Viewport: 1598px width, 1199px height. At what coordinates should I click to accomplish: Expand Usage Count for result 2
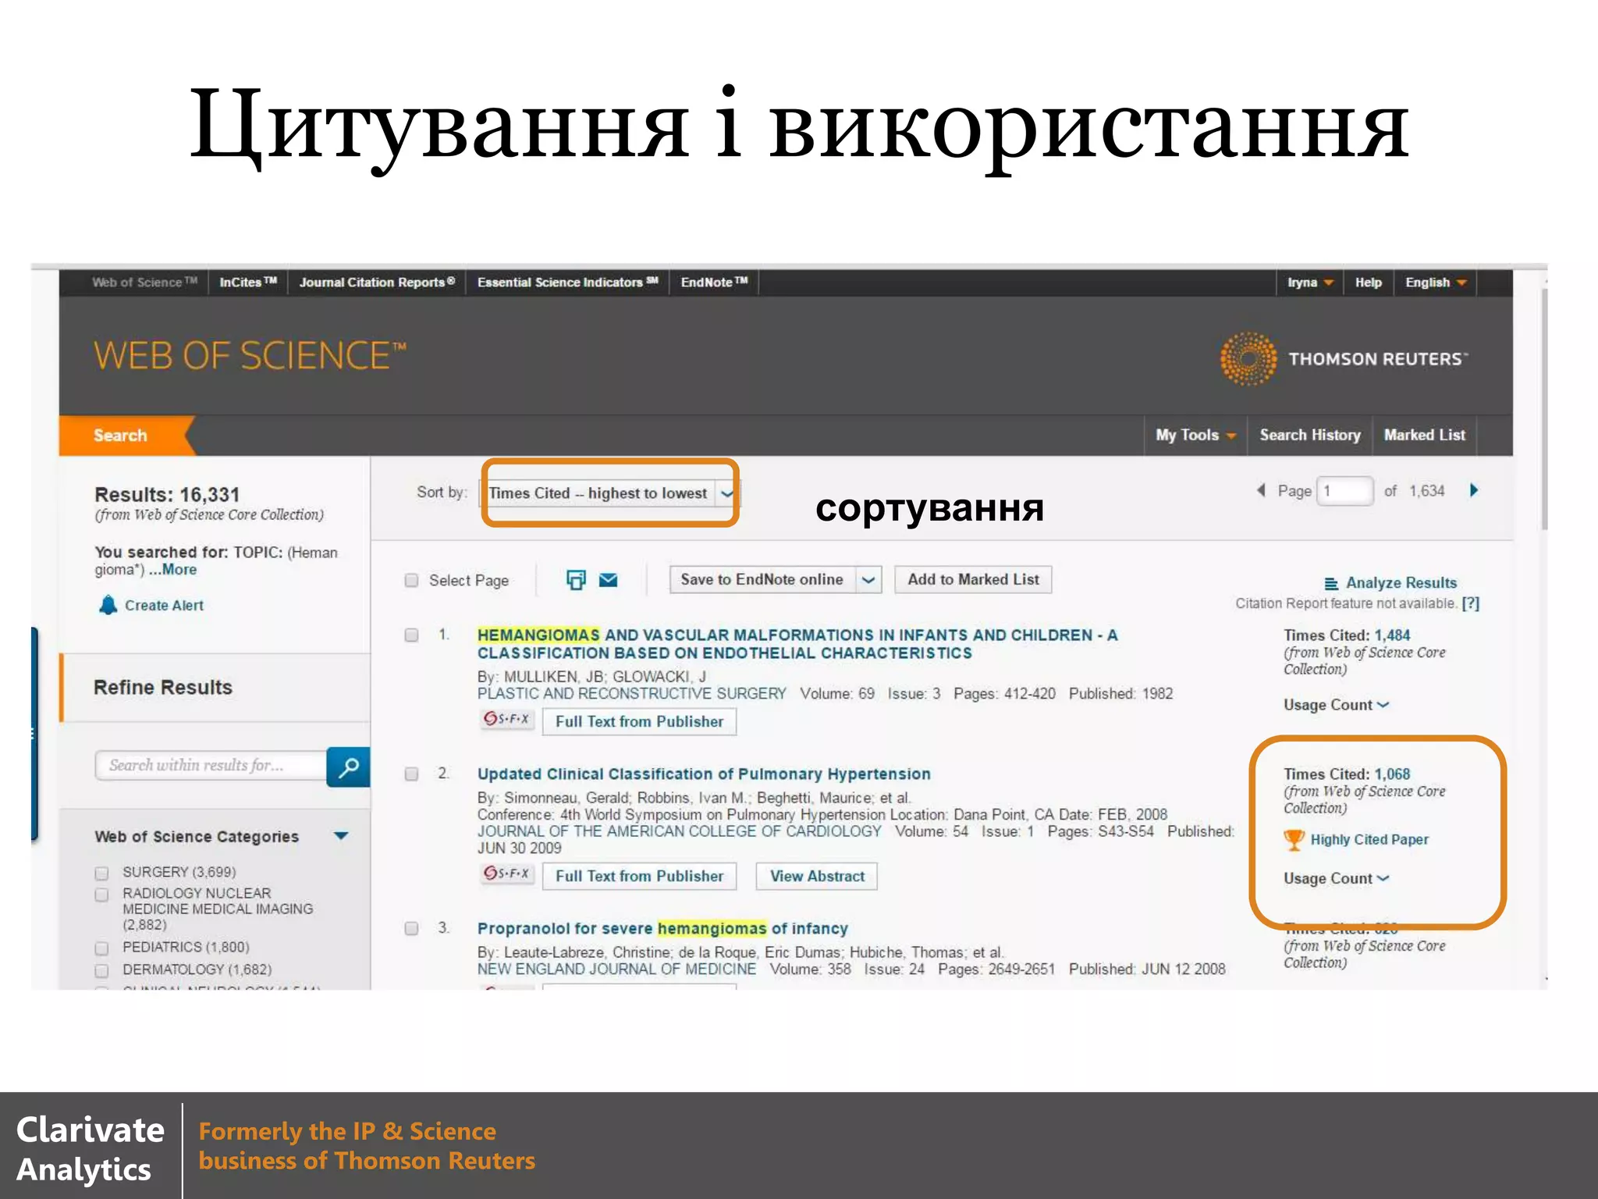coord(1336,878)
